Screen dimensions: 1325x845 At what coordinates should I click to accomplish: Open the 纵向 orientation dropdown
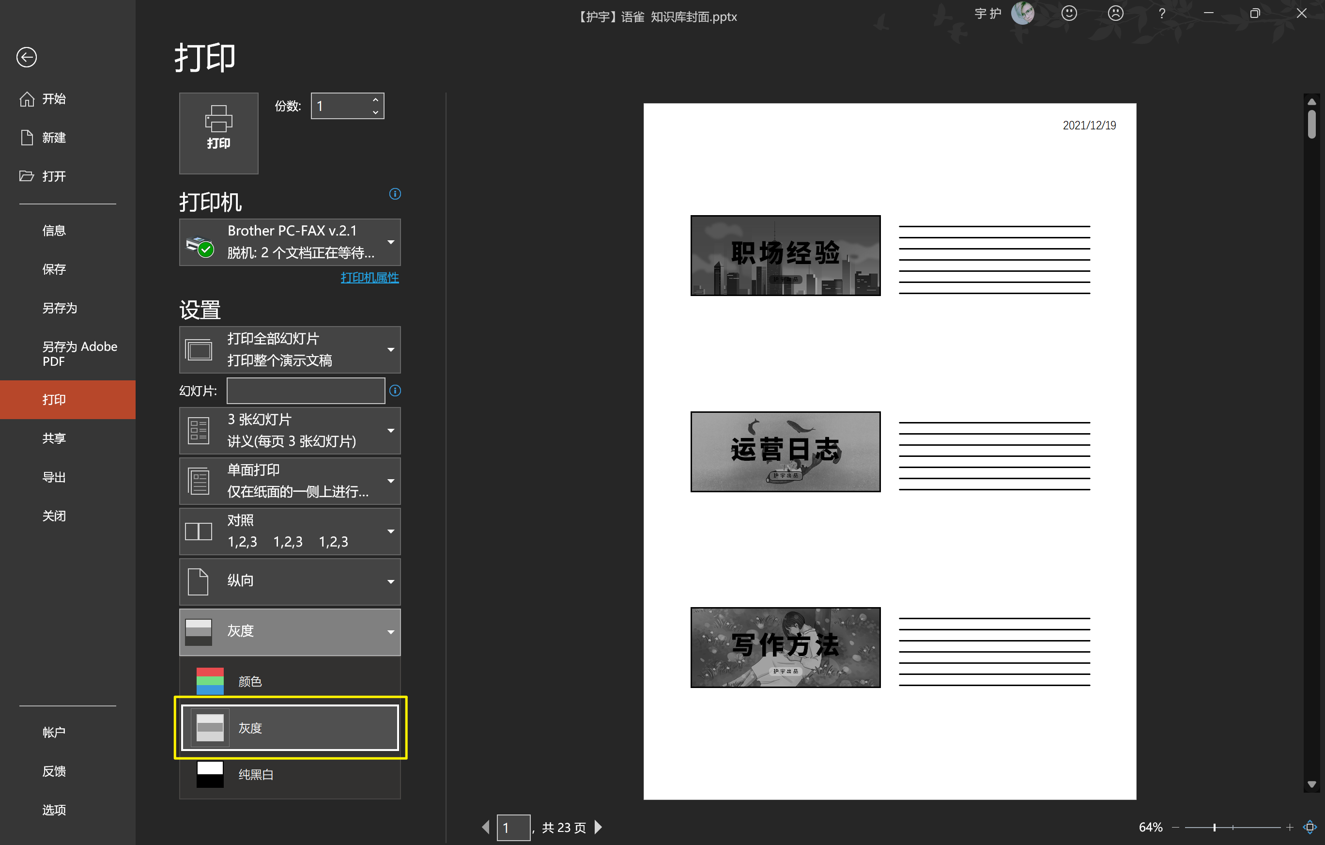pos(290,581)
